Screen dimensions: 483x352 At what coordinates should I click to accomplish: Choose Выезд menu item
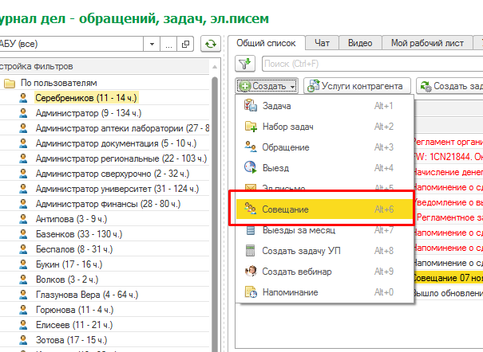pos(275,168)
